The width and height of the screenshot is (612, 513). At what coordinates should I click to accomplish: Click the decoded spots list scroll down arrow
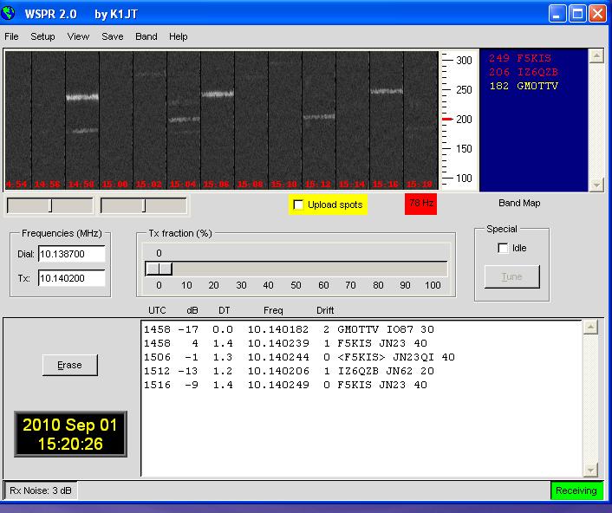pos(591,469)
